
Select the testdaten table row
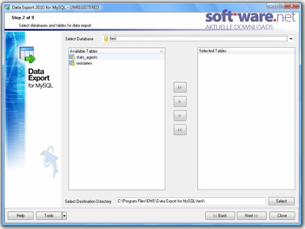pyautogui.click(x=117, y=63)
